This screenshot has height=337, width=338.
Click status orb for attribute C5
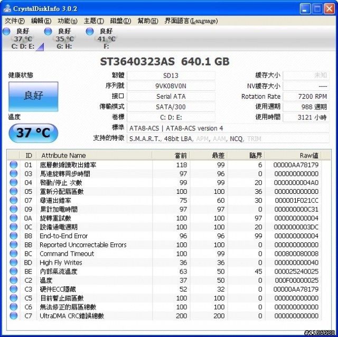pyautogui.click(x=14, y=298)
